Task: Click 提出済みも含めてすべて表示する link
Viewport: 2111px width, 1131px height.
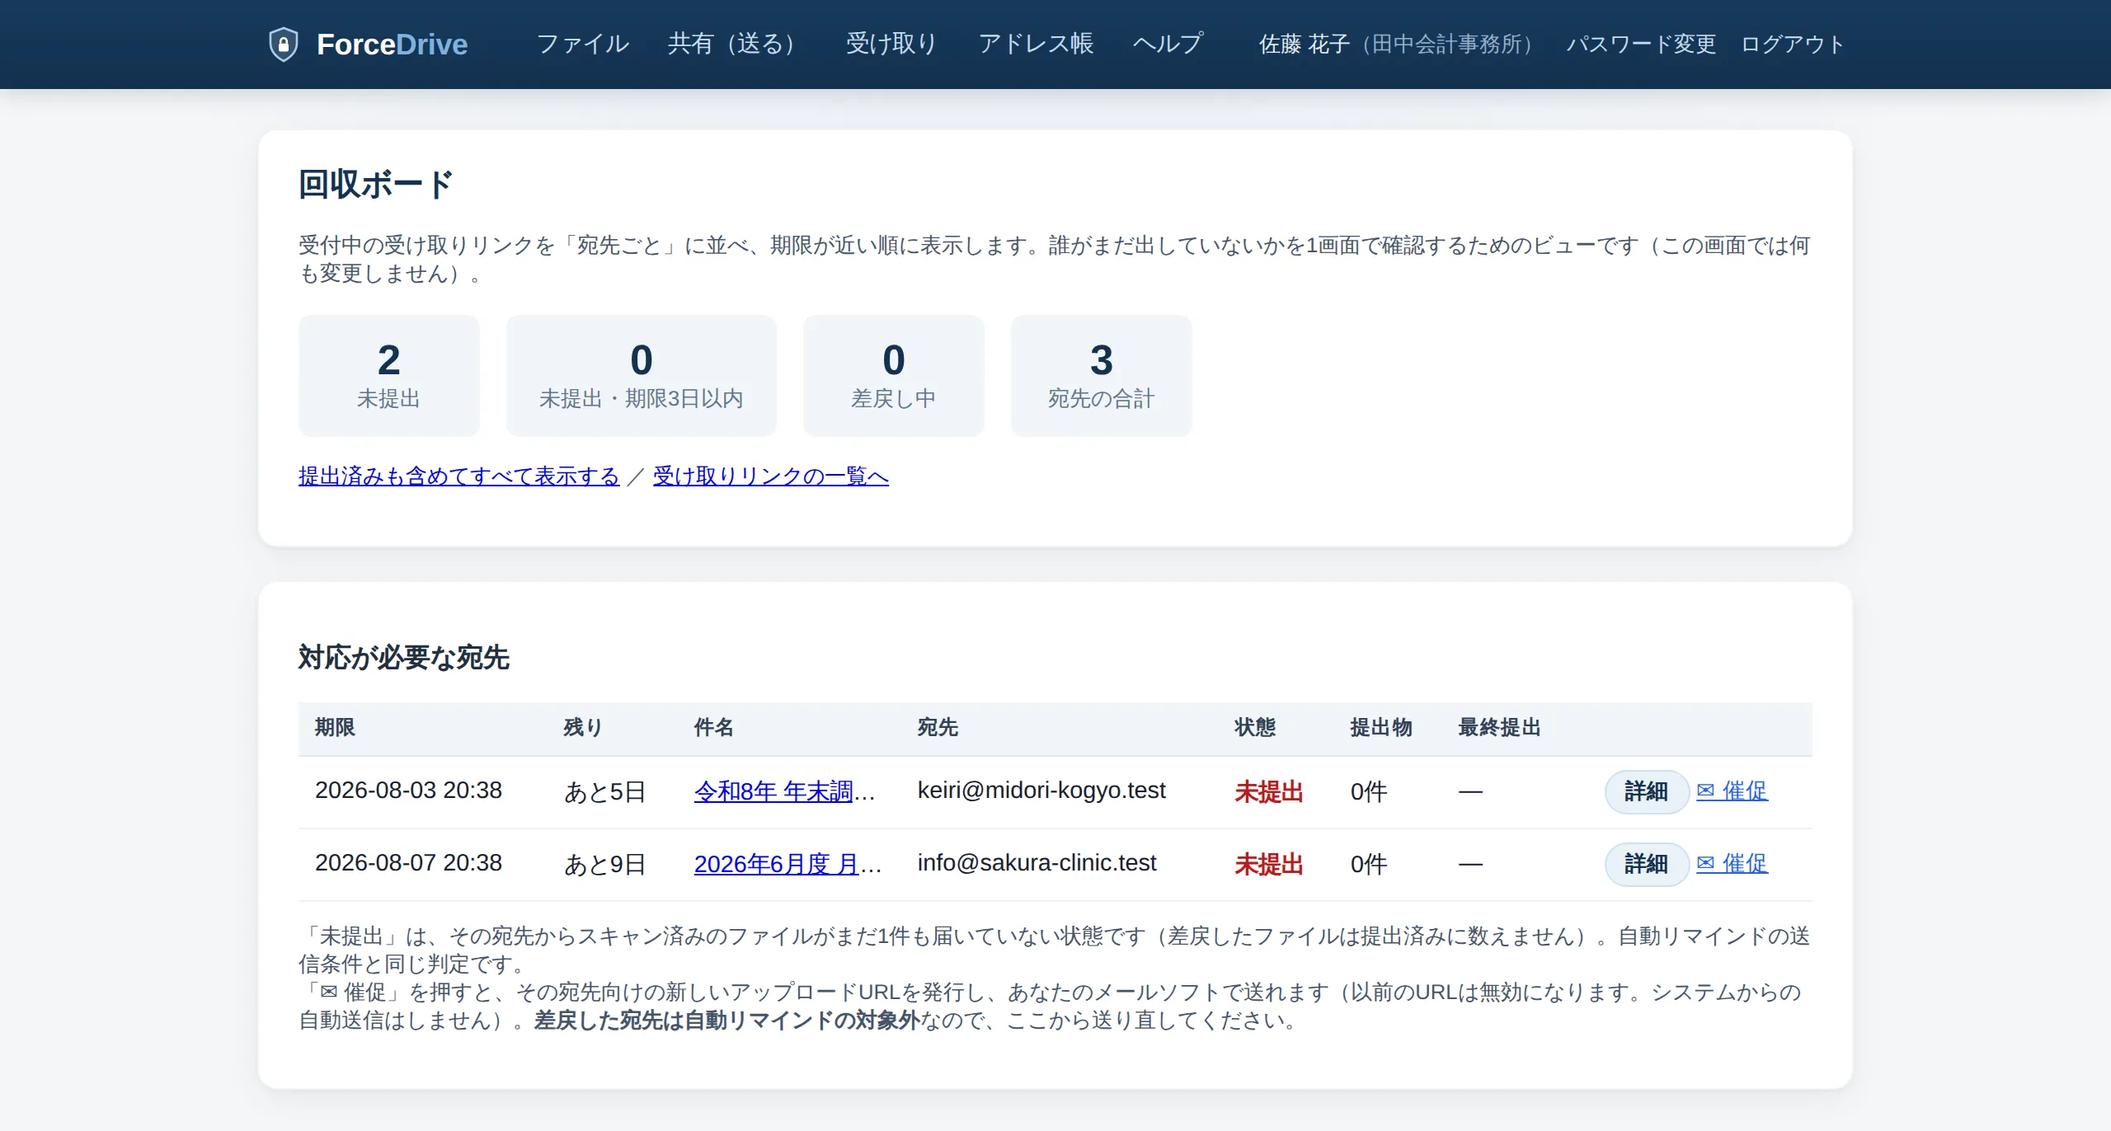Action: (459, 476)
